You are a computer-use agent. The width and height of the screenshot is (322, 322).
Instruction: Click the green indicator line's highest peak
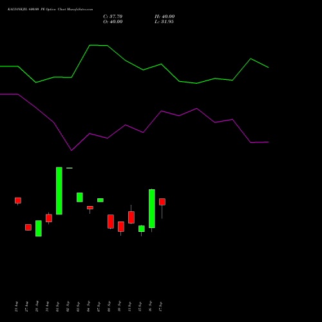coord(90,45)
